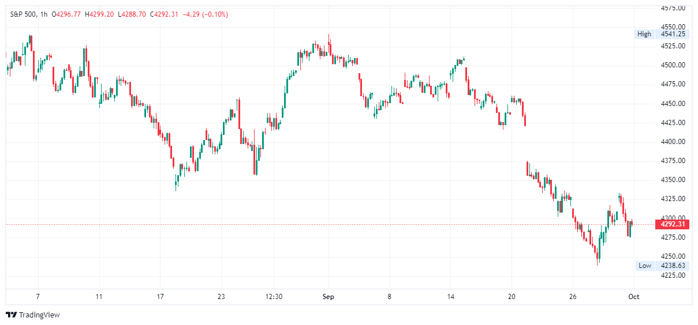Click the high value H4299.20
This screenshot has width=698, height=325.
coord(99,14)
